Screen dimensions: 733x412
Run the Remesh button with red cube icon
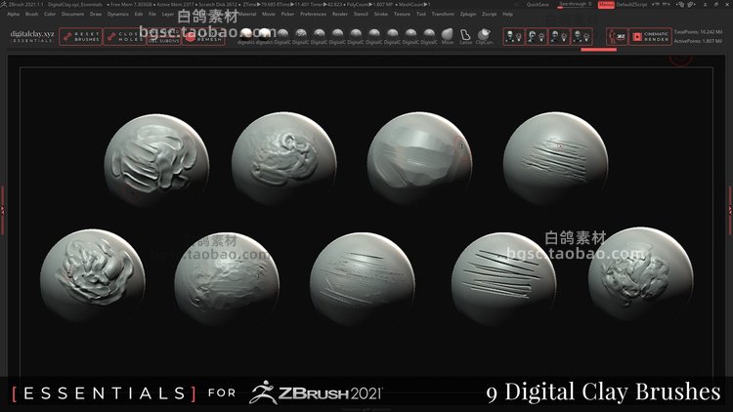(x=203, y=37)
